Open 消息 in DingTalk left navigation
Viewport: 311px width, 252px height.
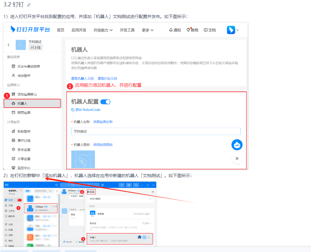tap(13, 200)
